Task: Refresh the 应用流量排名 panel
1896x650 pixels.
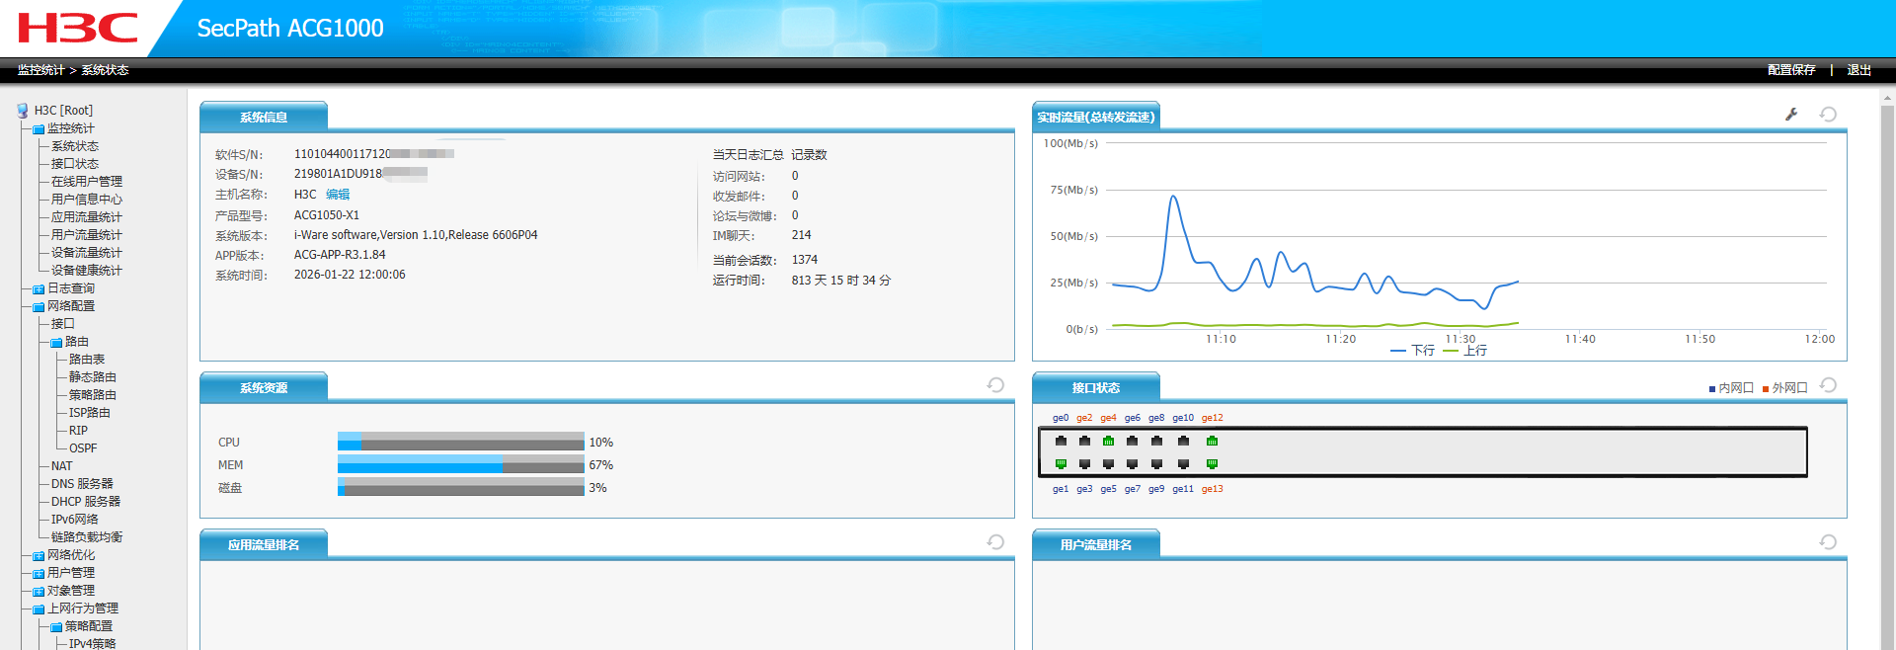Action: pos(995,542)
